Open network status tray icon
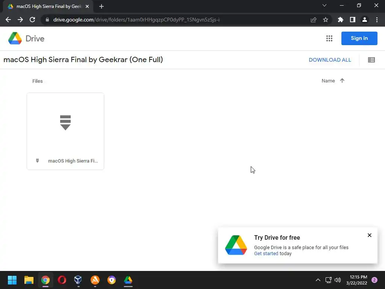 [328, 280]
